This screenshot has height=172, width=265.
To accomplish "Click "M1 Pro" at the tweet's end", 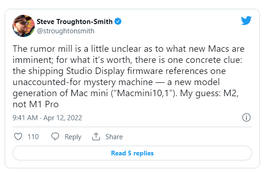I will [44, 104].
